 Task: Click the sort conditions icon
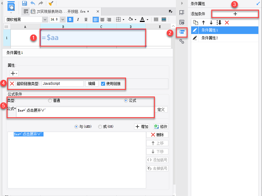(x=219, y=23)
